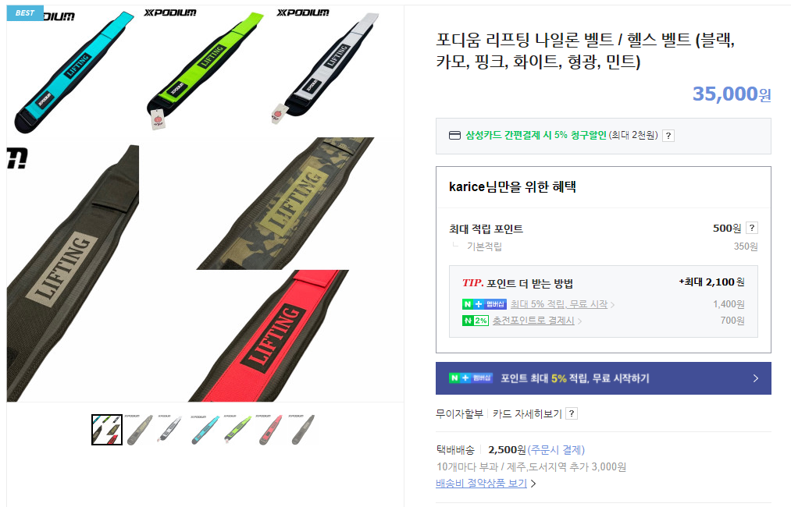Expand the blue banner's right arrow chevron
This screenshot has width=791, height=507.
[x=755, y=378]
